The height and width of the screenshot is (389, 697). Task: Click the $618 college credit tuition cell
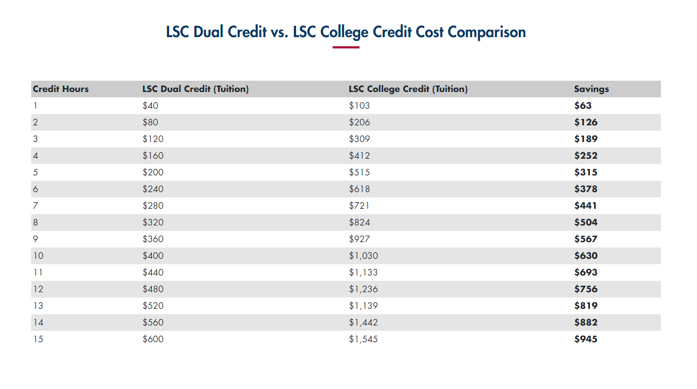pos(360,189)
